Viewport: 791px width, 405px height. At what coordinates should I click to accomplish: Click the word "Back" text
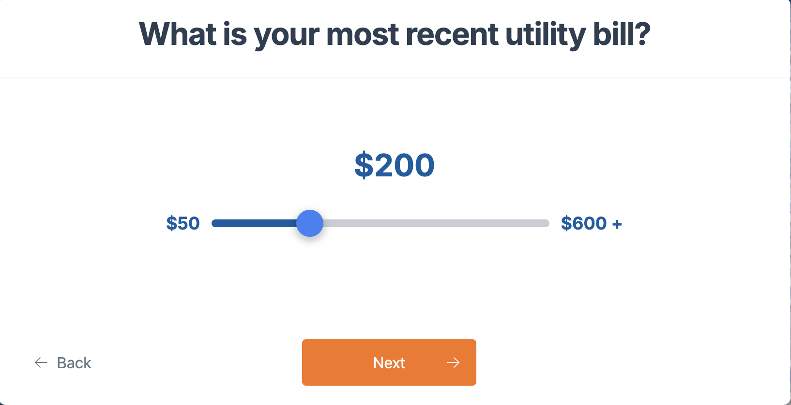point(74,362)
